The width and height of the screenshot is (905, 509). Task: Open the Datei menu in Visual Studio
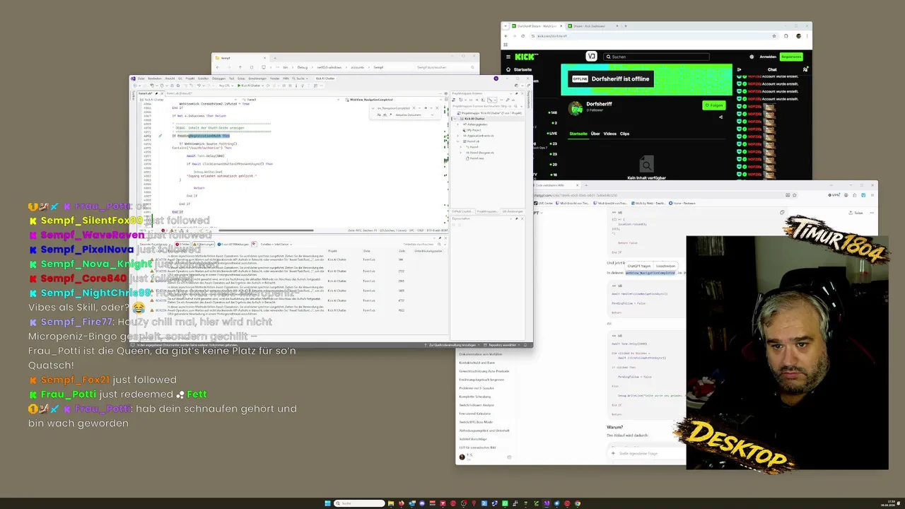click(141, 78)
